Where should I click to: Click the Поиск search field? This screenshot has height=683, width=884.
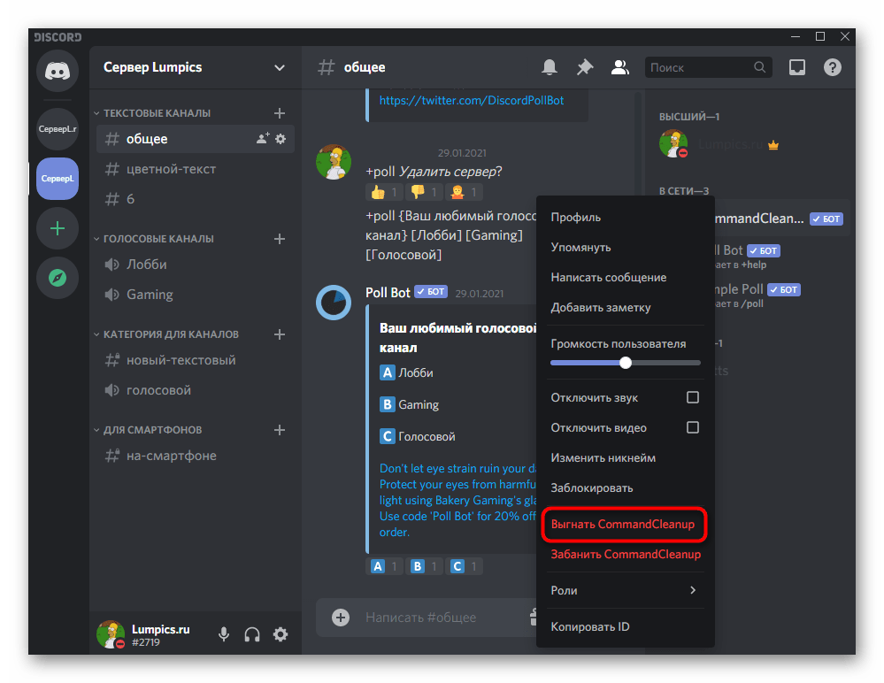(x=699, y=67)
